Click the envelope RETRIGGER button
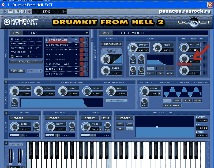The height and width of the screenshot is (168, 214). [117, 100]
